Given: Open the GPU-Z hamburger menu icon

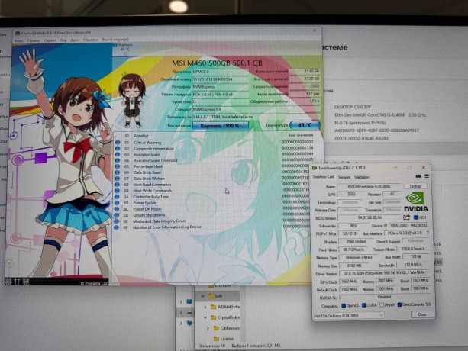Looking at the screenshot, I should pos(425,176).
